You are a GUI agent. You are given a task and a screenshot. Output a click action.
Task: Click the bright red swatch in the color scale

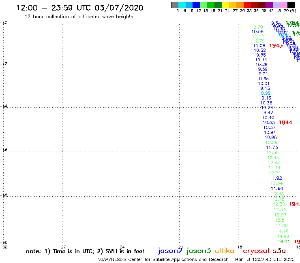click(247, 5)
